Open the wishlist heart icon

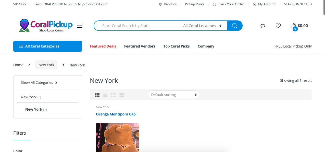278,26
